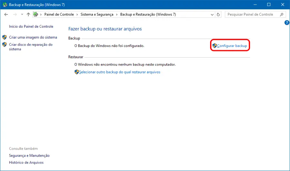Open Início do Painel de Controle
Screen dimensions: 290x171
click(31, 26)
